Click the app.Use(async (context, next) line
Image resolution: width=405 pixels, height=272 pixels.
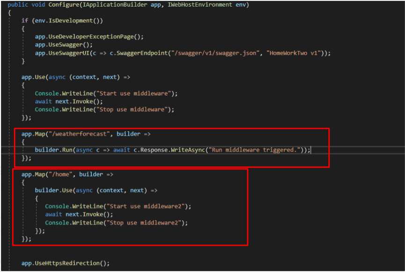click(x=76, y=77)
